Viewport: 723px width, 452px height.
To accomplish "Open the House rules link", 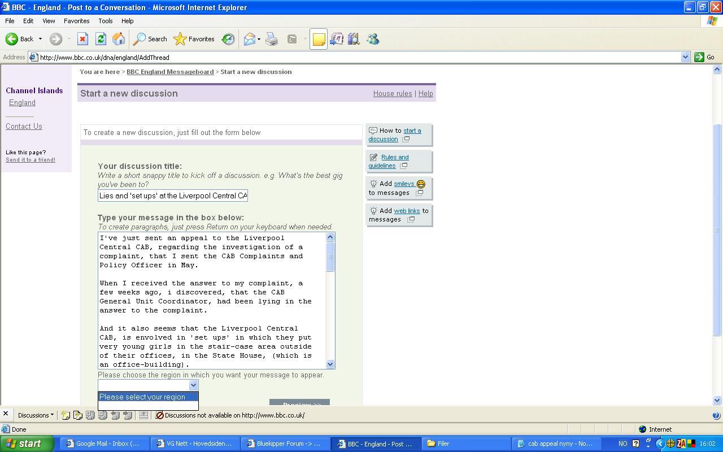I will [x=393, y=94].
